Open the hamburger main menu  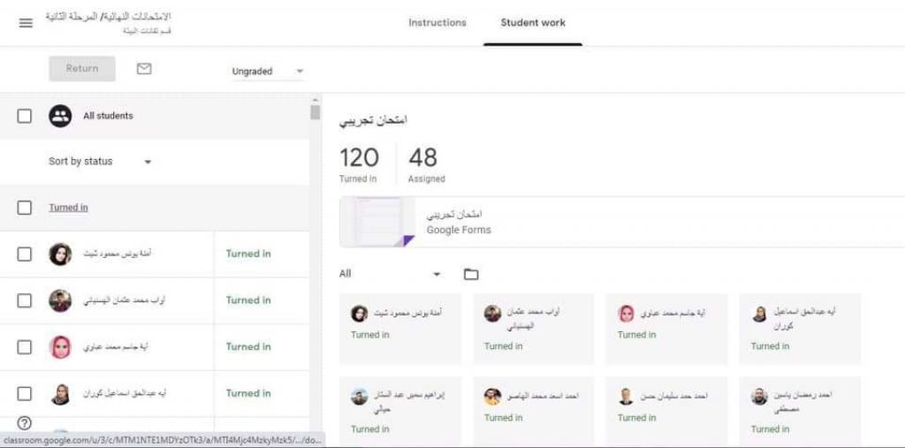pos(26,23)
